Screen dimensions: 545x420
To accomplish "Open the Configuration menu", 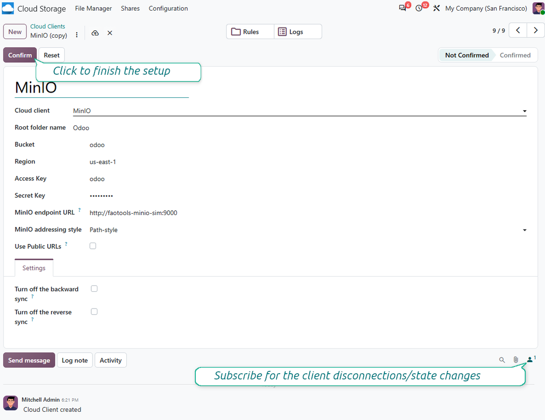I will [168, 8].
